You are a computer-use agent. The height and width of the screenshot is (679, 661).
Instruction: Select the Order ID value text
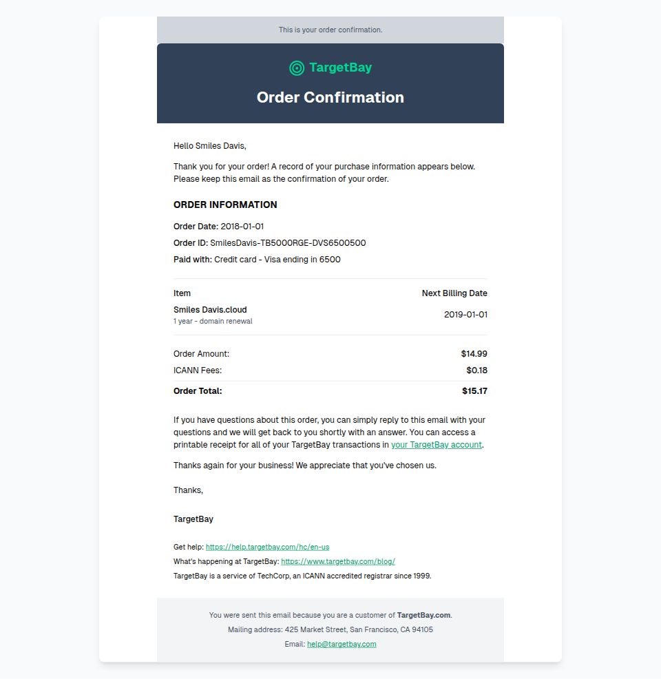tap(288, 243)
